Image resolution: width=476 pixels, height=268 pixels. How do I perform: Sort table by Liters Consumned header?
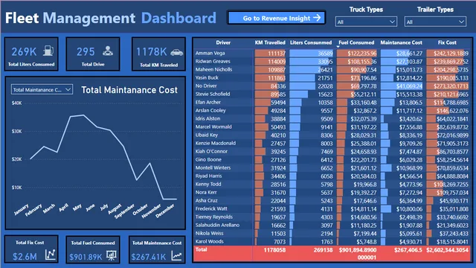[311, 42]
